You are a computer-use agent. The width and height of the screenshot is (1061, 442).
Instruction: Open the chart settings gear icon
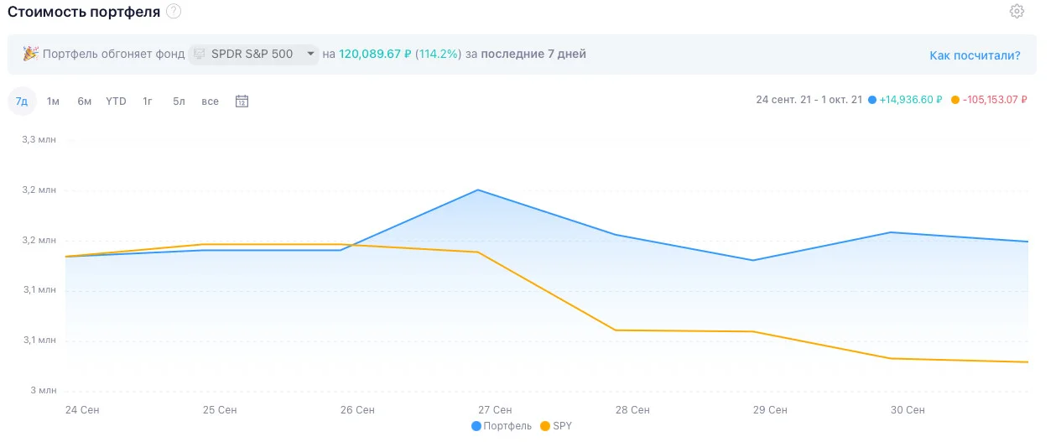(1017, 11)
